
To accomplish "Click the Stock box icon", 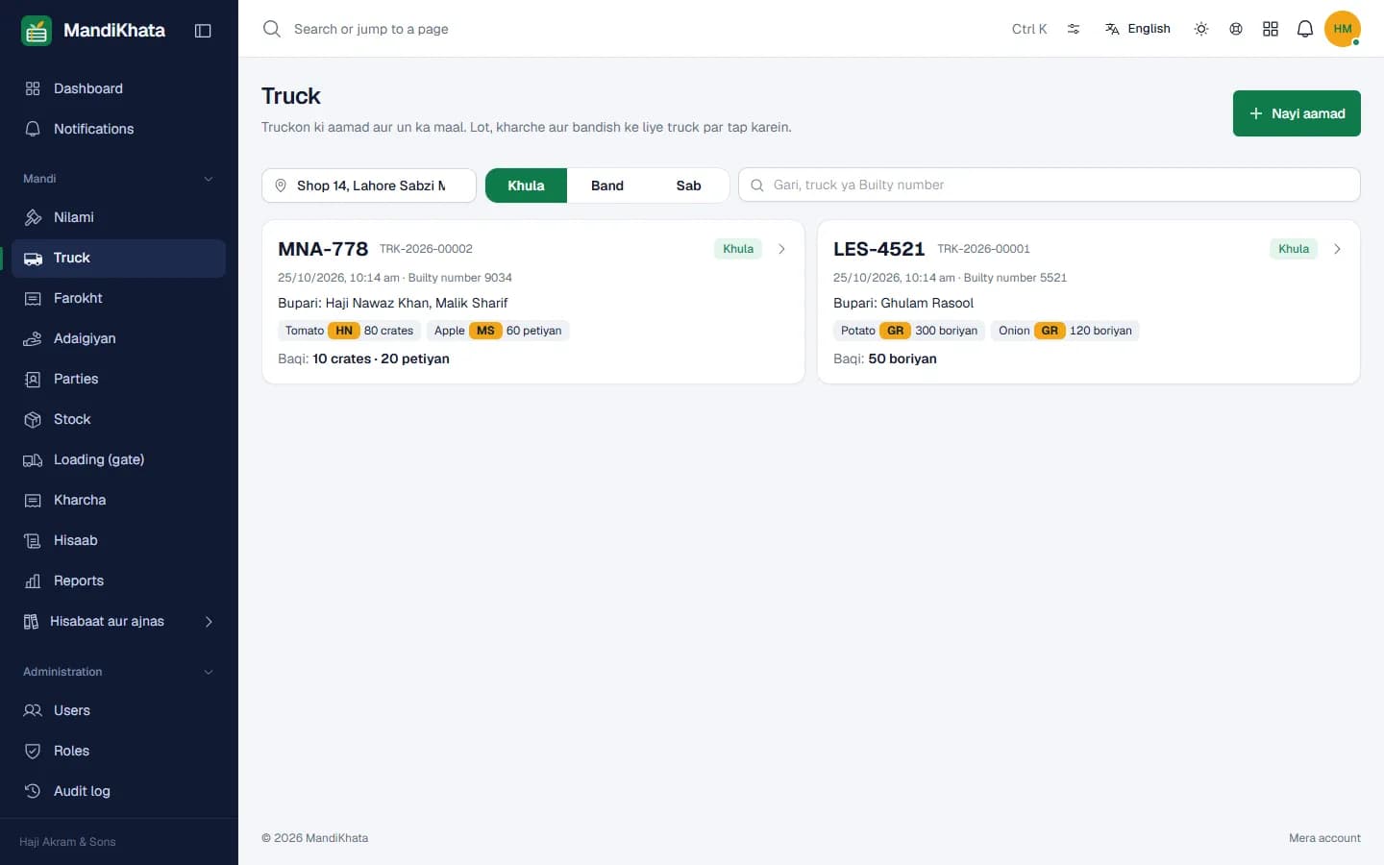I will click(33, 419).
